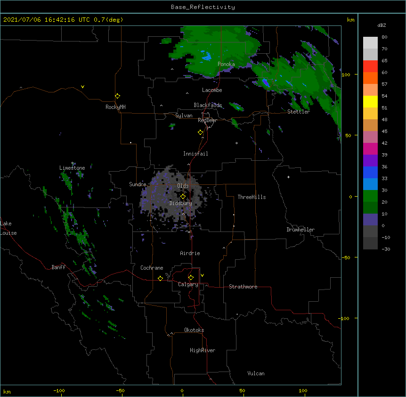Select the bright yellow 51–54 dBZ swatch
This screenshot has height=397, width=406.
pyautogui.click(x=370, y=101)
